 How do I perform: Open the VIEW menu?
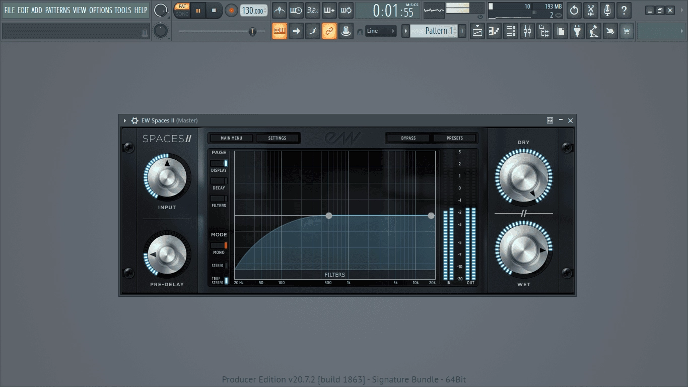click(x=80, y=10)
